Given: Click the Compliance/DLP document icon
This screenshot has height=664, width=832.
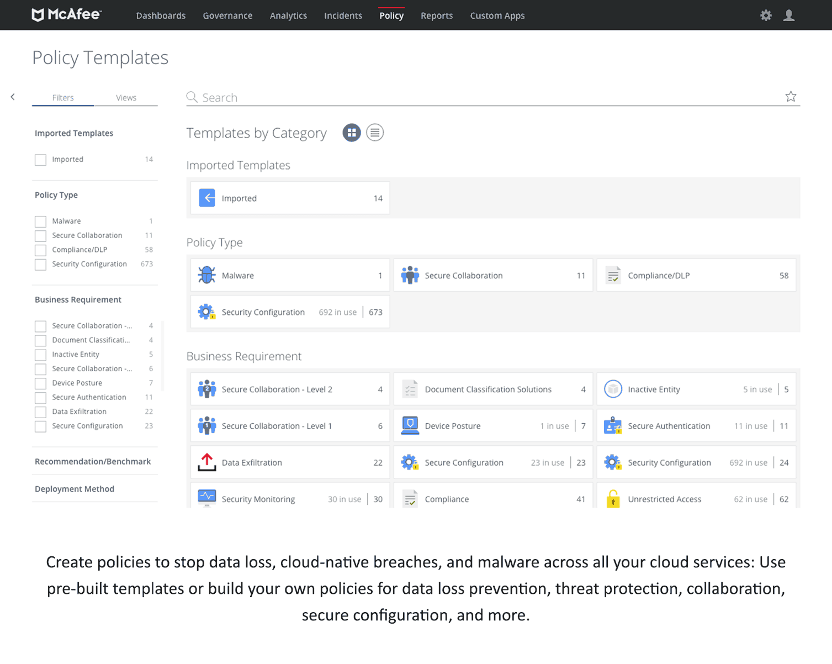Looking at the screenshot, I should 613,275.
